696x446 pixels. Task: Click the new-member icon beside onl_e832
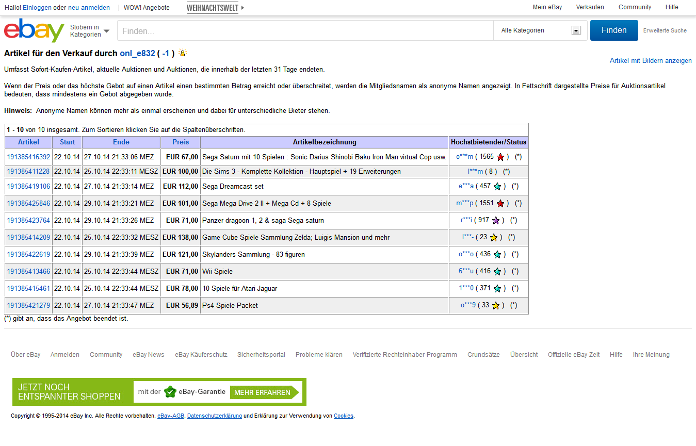pos(183,53)
